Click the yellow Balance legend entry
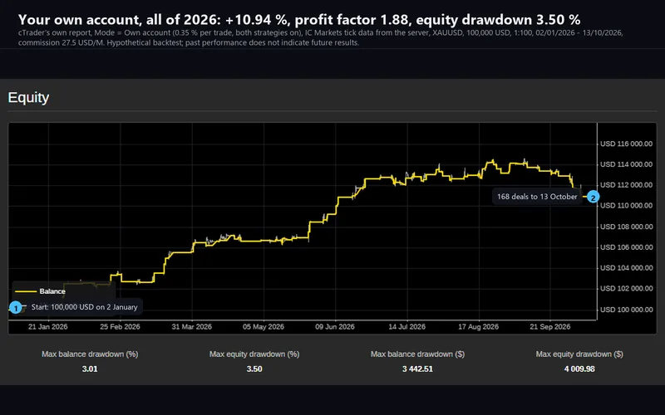The height and width of the screenshot is (415, 665). pos(40,291)
